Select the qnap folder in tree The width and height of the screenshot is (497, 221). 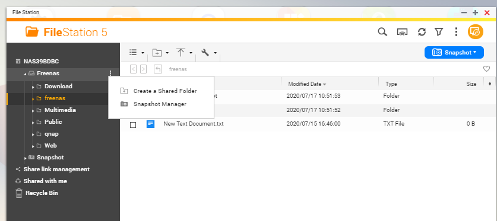[x=51, y=134]
